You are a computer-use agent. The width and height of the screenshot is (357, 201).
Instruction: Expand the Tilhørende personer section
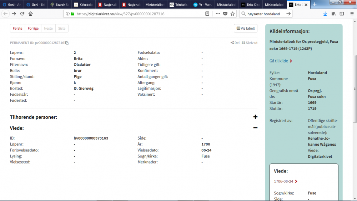pyautogui.click(x=255, y=117)
